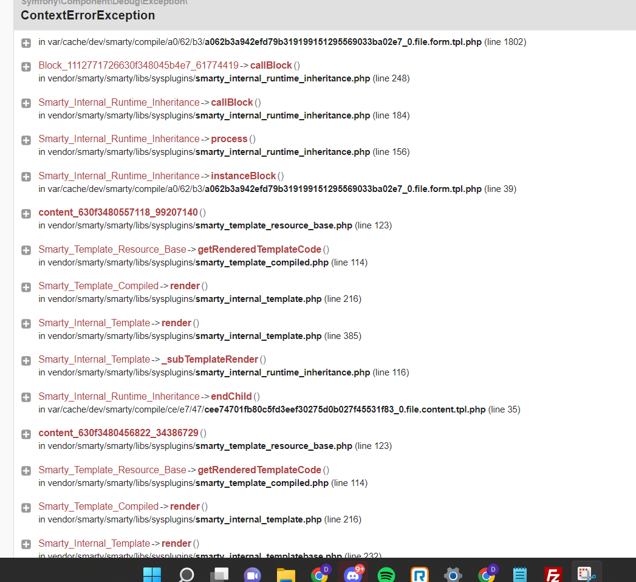636x582 pixels.
Task: Click the ContextErrorException heading
Action: coord(88,15)
